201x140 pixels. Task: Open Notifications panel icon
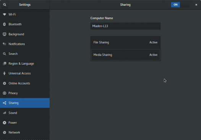point(5,44)
